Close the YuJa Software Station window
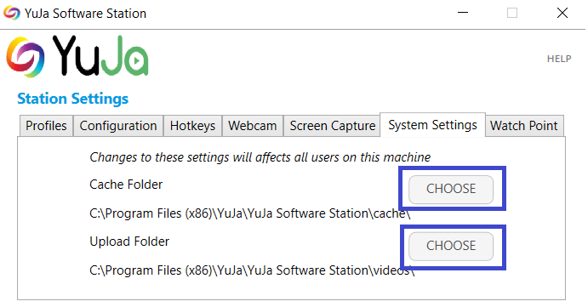The height and width of the screenshot is (307, 588). [x=562, y=13]
